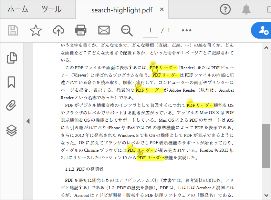Add the document to starred with the star icon
The height and width of the screenshot is (200, 271).
pyautogui.click(x=36, y=30)
